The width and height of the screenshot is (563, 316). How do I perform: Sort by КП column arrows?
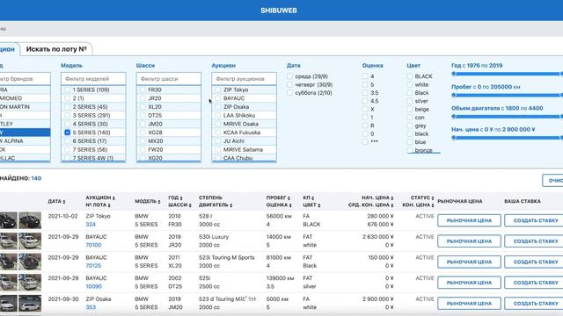pos(312,198)
